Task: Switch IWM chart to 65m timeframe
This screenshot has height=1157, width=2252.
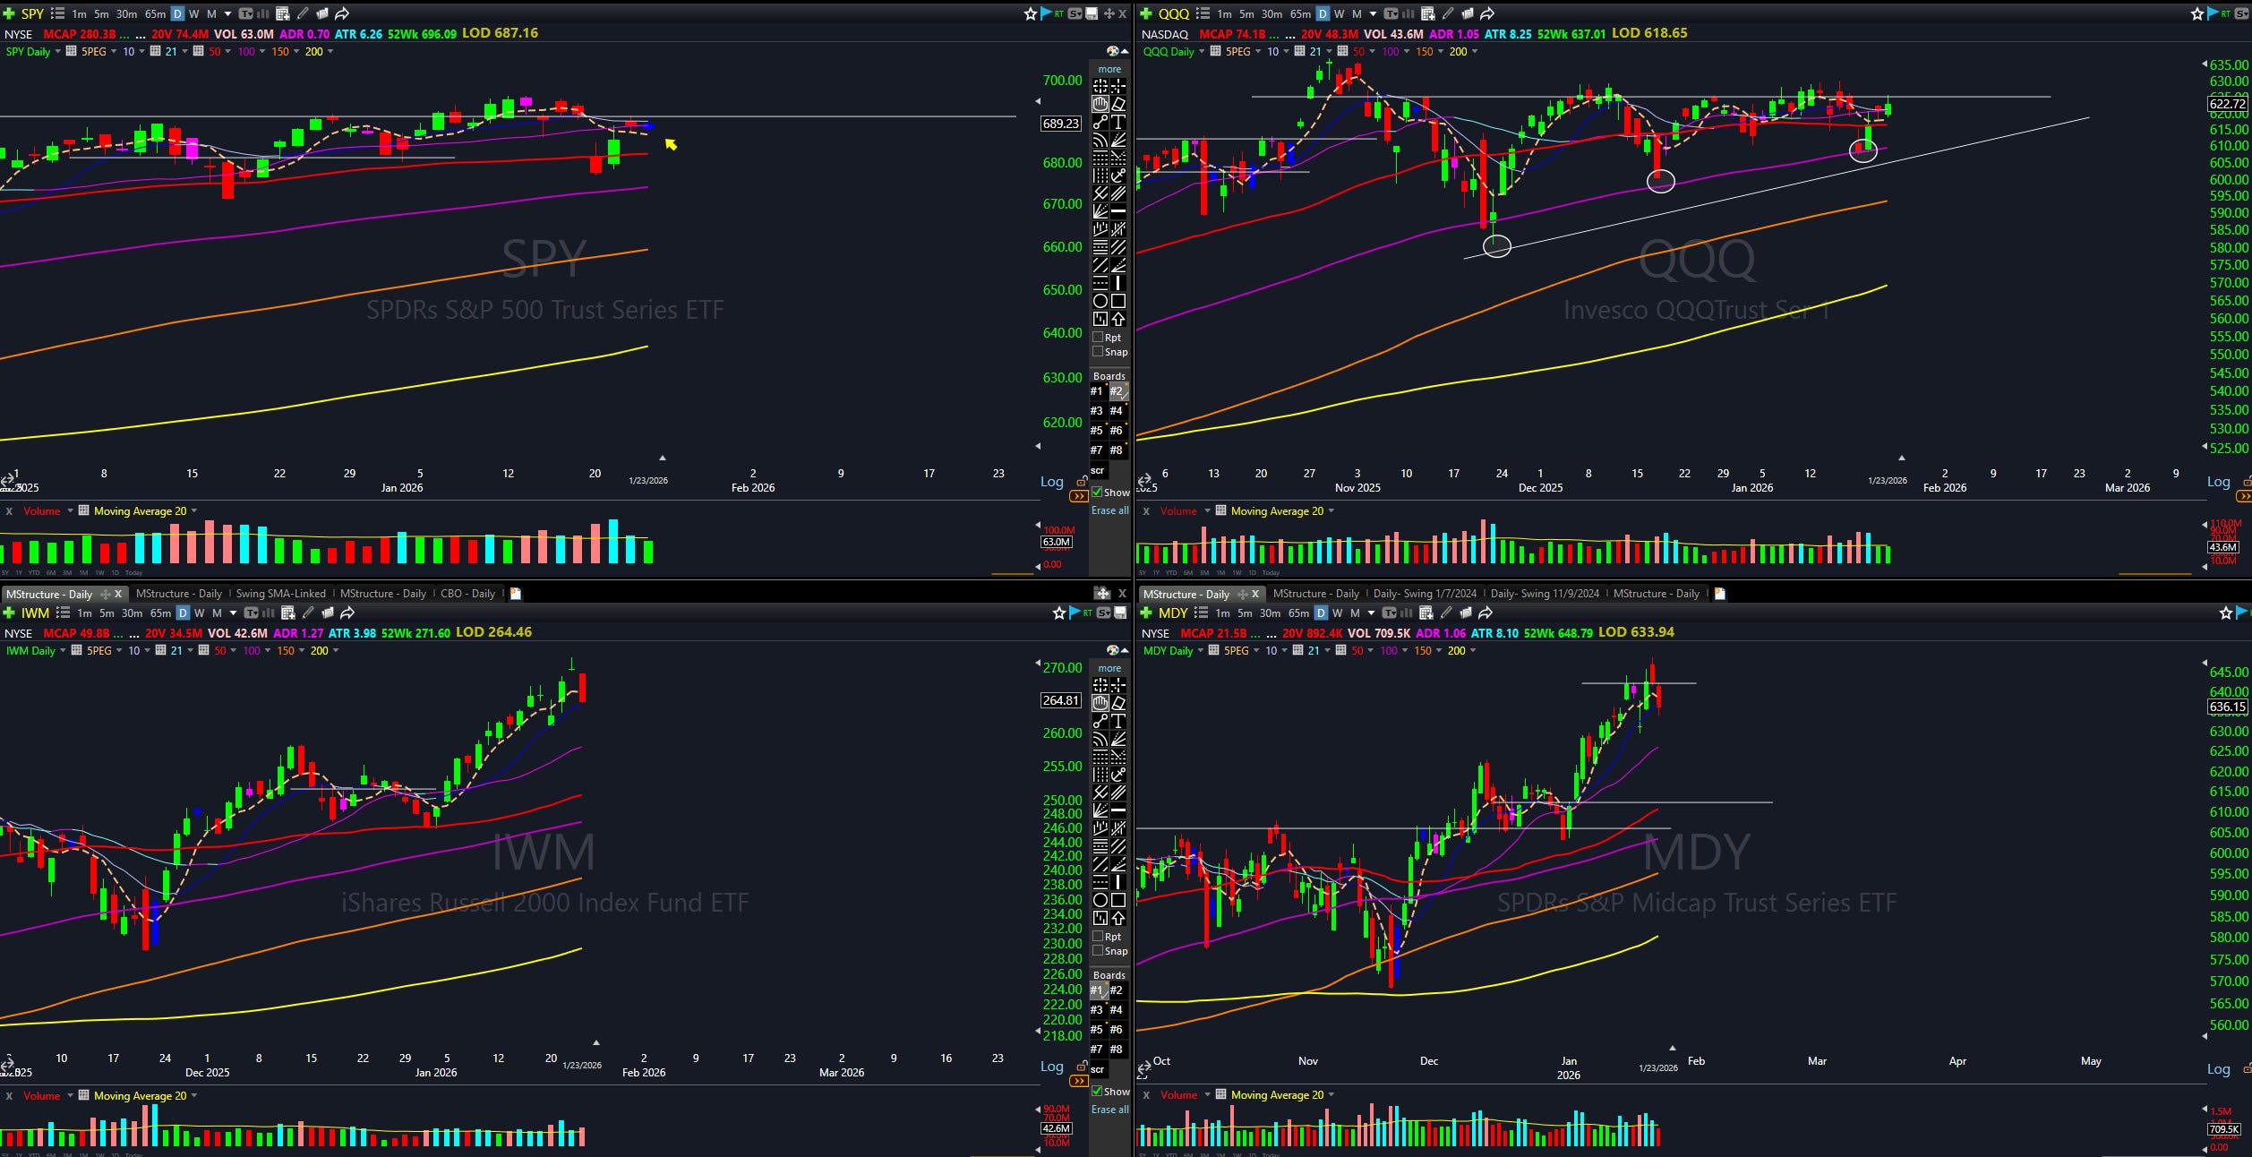Action: click(x=160, y=613)
